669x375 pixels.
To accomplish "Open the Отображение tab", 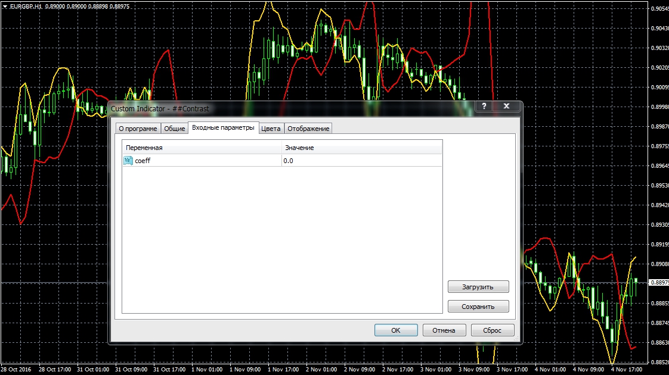I will tap(308, 129).
